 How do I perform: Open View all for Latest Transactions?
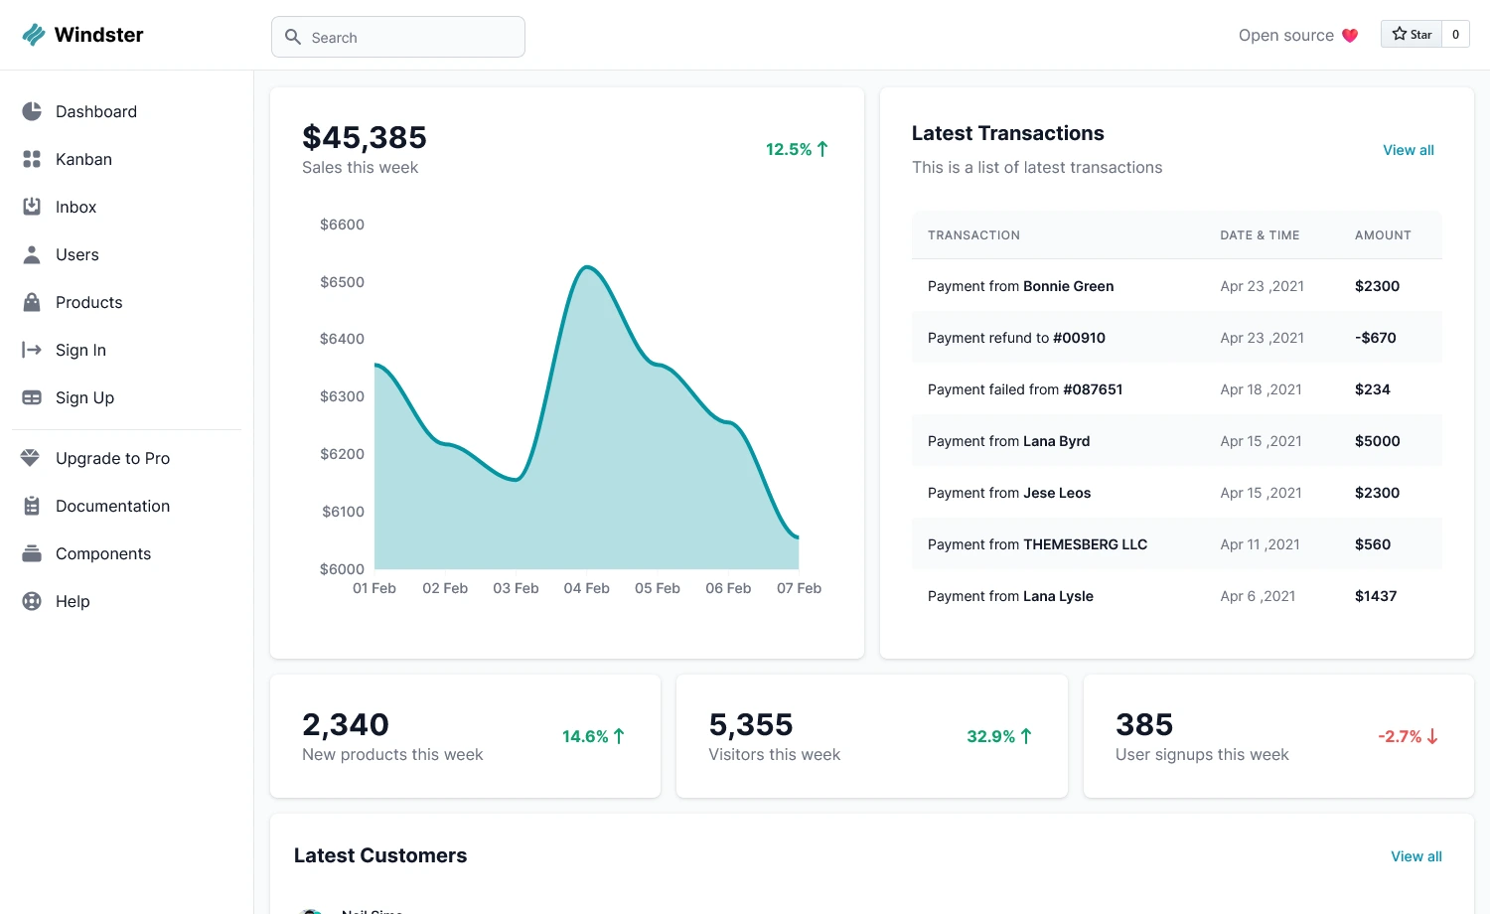(1409, 150)
